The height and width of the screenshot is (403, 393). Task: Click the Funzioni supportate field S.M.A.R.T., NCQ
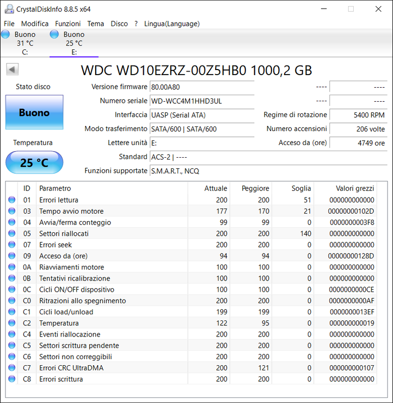click(269, 171)
